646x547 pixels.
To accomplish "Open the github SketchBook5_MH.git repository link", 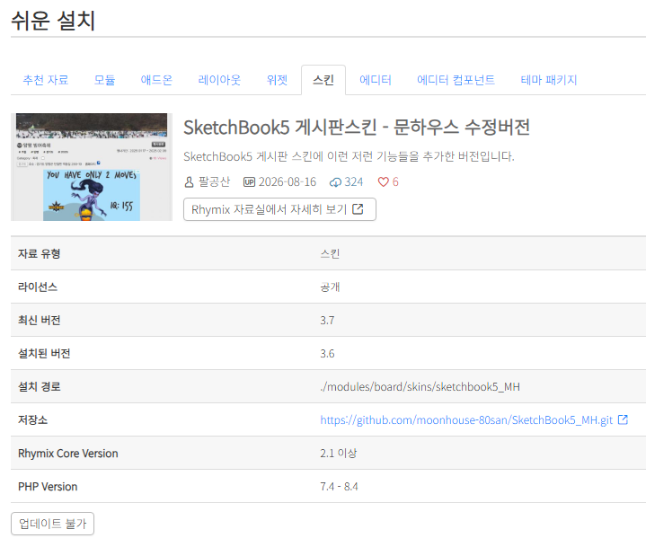I will pyautogui.click(x=466, y=419).
